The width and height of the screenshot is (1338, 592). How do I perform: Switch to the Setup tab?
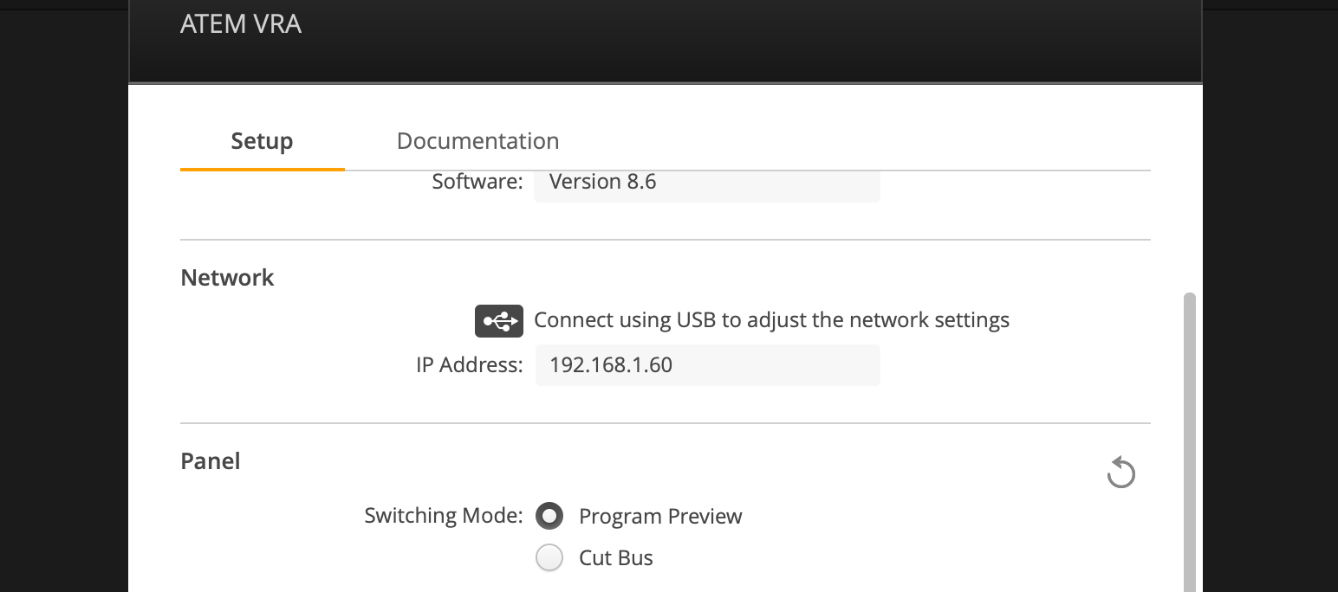[262, 141]
